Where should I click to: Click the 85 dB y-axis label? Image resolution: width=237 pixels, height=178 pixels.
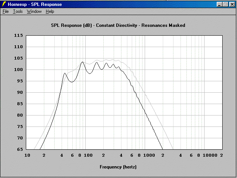tap(20, 104)
